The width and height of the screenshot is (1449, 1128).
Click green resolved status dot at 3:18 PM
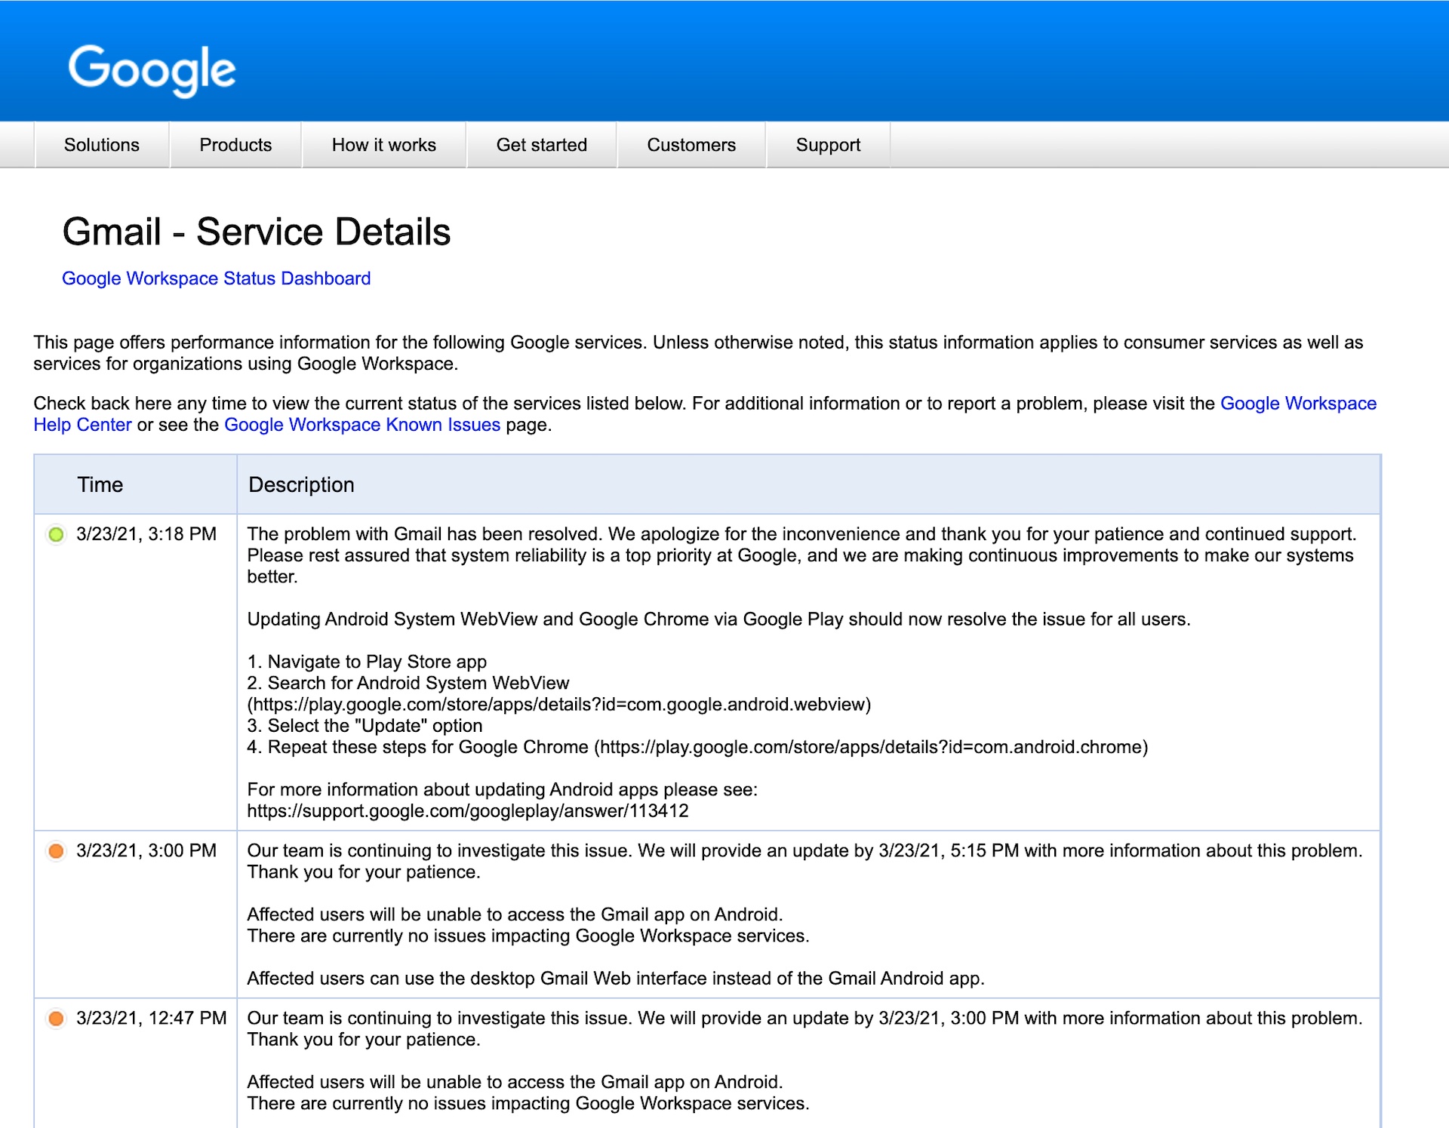tap(56, 535)
